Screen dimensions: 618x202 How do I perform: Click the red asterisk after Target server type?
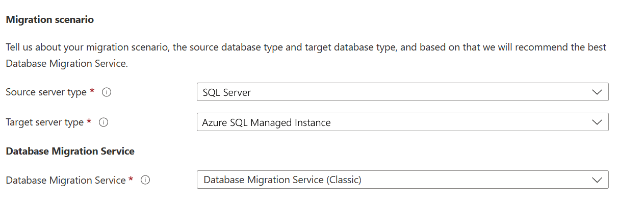tap(89, 121)
